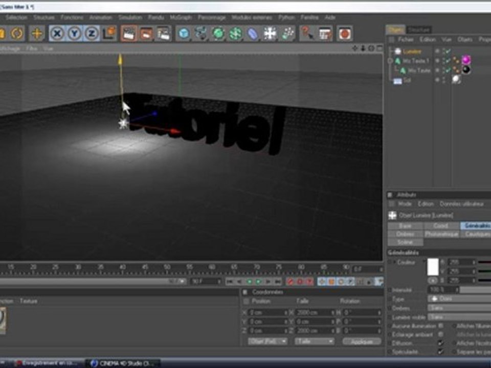
Task: Click the white Couleur swatch
Action: click(x=433, y=267)
